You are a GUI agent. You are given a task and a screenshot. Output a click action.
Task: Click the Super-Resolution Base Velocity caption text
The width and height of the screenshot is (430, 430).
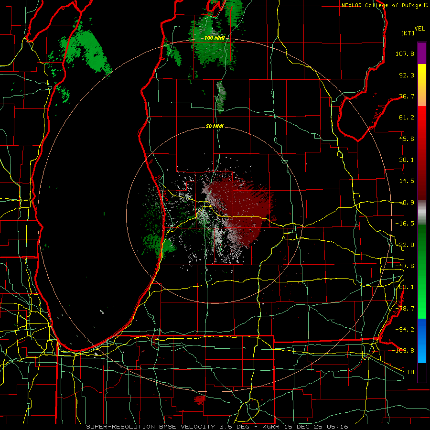[x=217, y=427]
